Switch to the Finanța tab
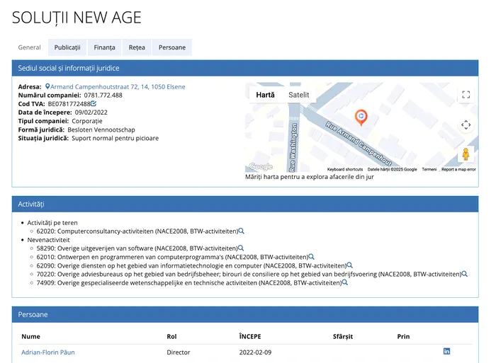496x363 pixels. 104,47
